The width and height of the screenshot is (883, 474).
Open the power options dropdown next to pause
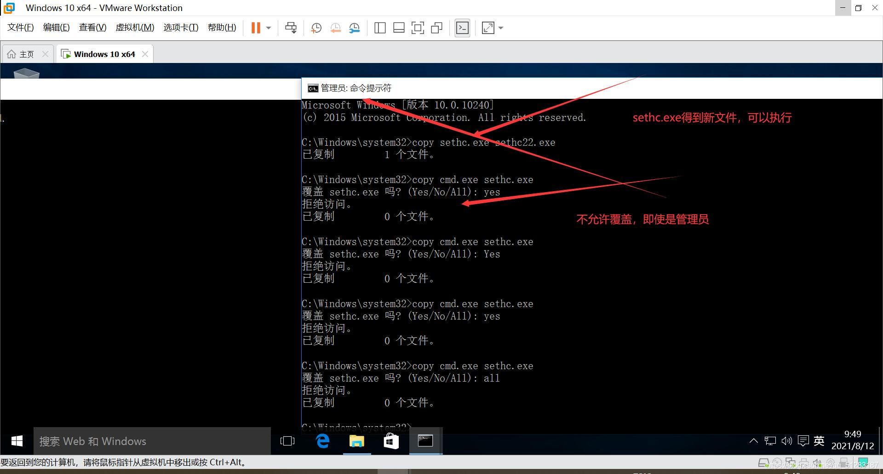point(269,28)
